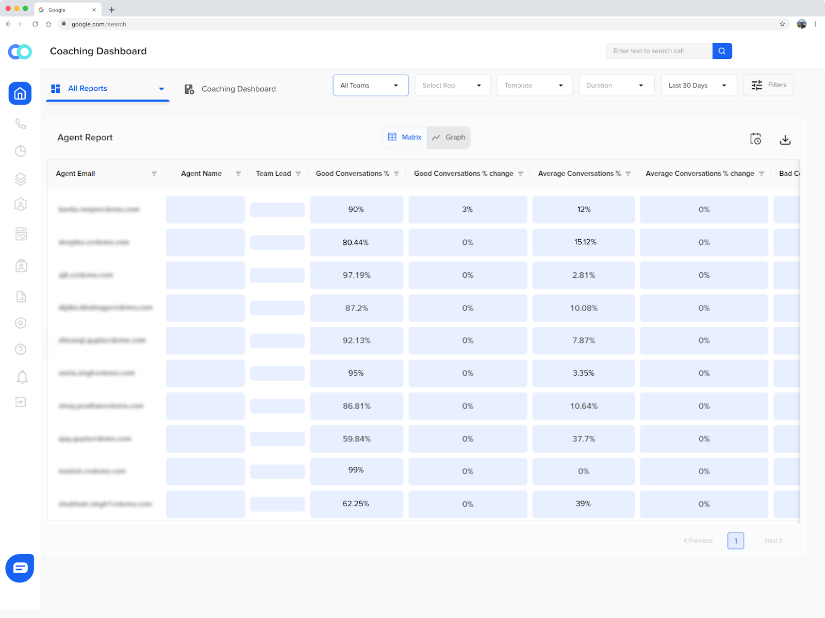
Task: Switch the report view to Graph
Action: (448, 137)
